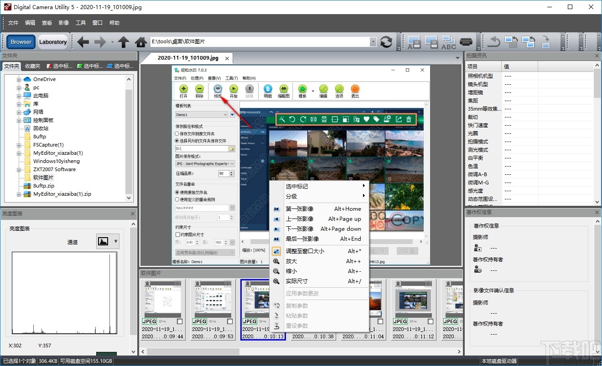Click the 项目 column header

(x=483, y=66)
